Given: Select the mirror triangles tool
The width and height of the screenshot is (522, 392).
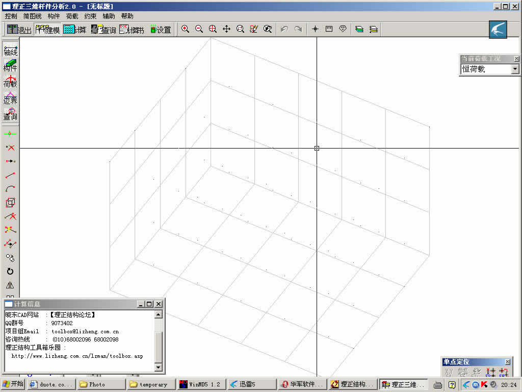Looking at the screenshot, I should pyautogui.click(x=10, y=285).
